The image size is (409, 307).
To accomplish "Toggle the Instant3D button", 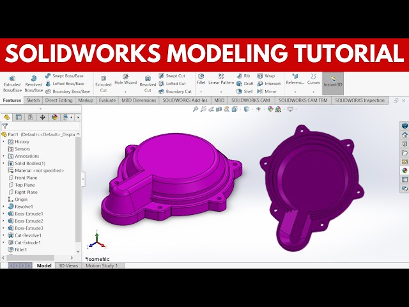I will tap(333, 83).
